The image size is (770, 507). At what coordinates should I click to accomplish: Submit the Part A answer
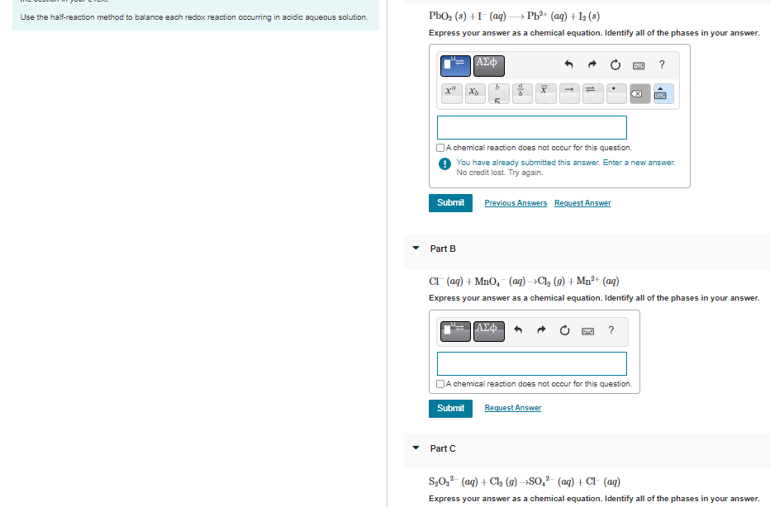point(450,202)
